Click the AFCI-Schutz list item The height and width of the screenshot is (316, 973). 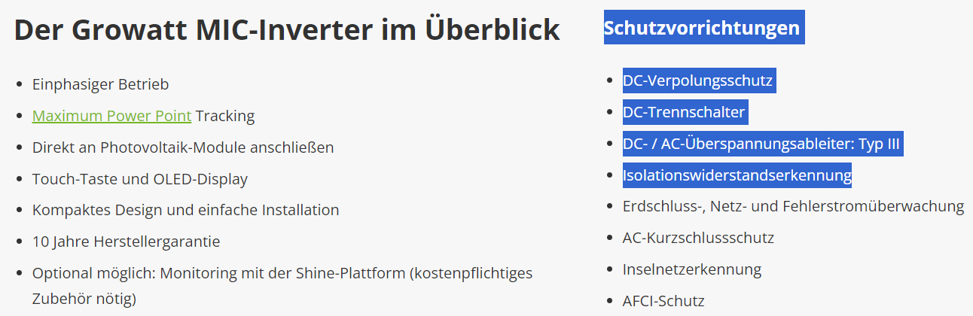pyautogui.click(x=663, y=301)
